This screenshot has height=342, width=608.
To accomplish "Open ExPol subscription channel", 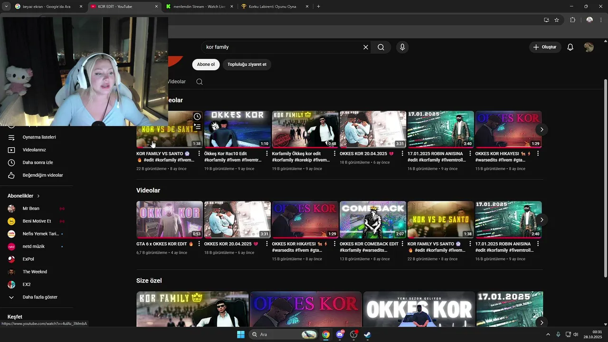I will 36,259.
